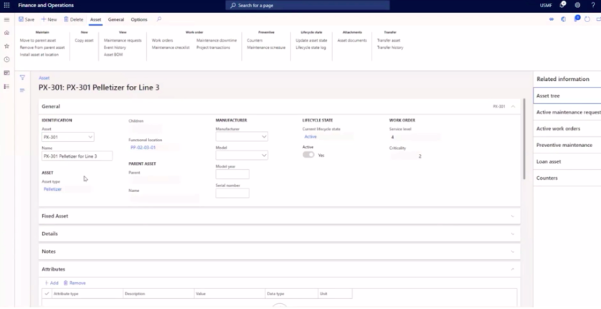
Task: Create a New asset record
Action: (x=49, y=19)
